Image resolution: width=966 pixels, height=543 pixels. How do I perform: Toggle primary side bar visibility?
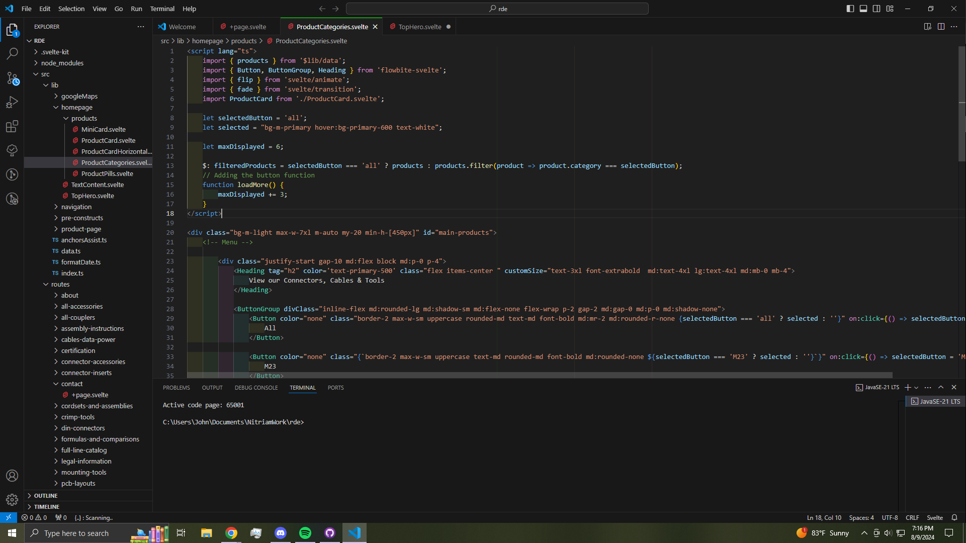850,9
